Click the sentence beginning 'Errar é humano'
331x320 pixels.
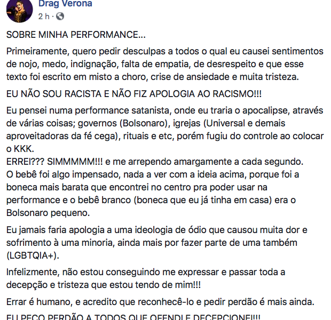pyautogui.click(x=161, y=302)
